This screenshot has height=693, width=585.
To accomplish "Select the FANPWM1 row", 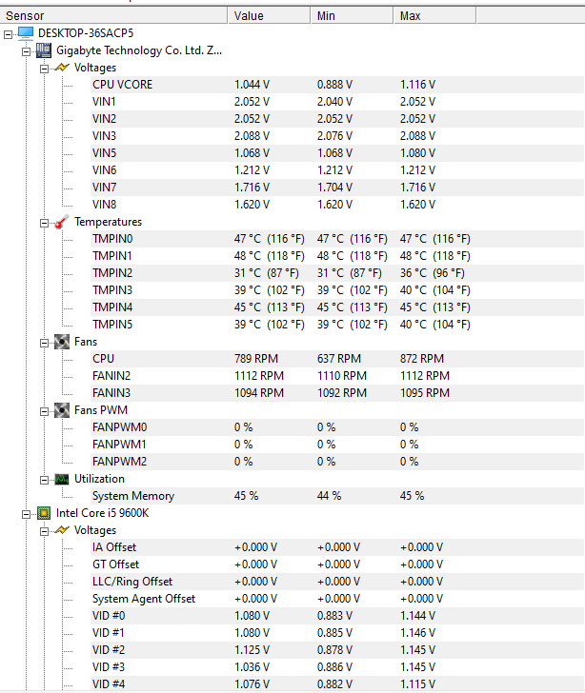I will [337, 445].
